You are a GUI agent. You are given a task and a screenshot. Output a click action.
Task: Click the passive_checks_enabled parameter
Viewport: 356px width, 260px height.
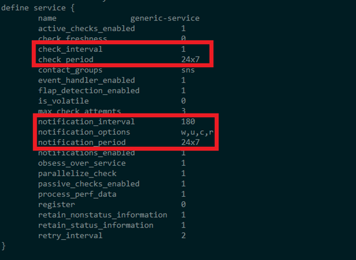89,184
